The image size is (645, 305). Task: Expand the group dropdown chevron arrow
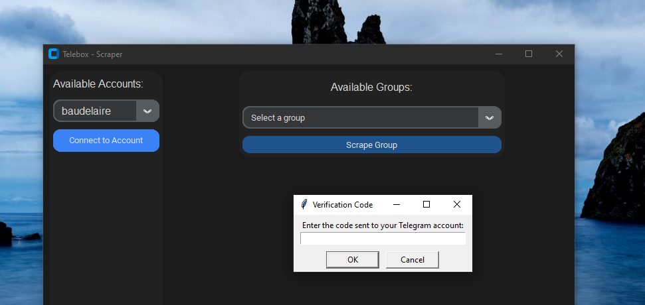click(490, 117)
